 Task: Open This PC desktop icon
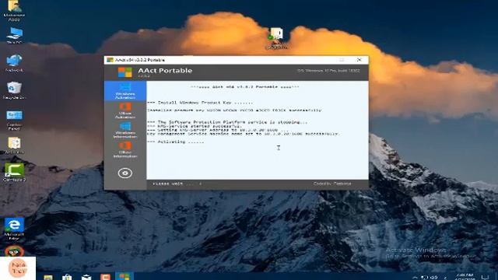point(14,35)
